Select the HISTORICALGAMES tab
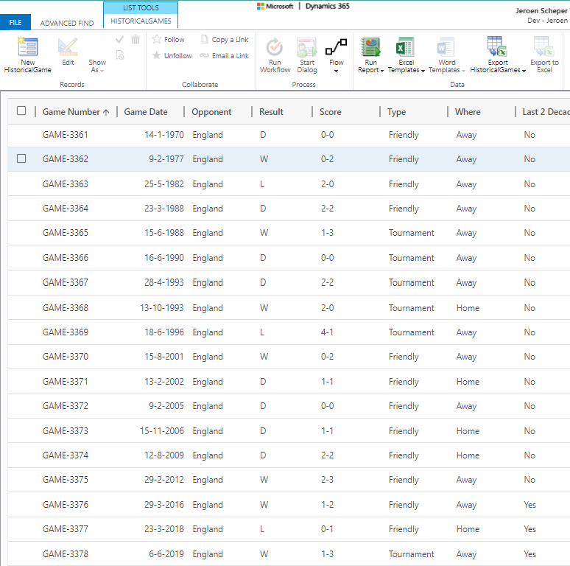 pyautogui.click(x=141, y=21)
